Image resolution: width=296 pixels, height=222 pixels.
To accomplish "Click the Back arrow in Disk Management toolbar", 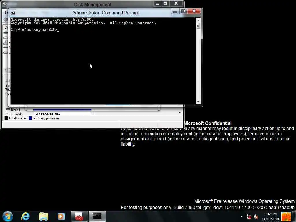I will tap(5, 19).
